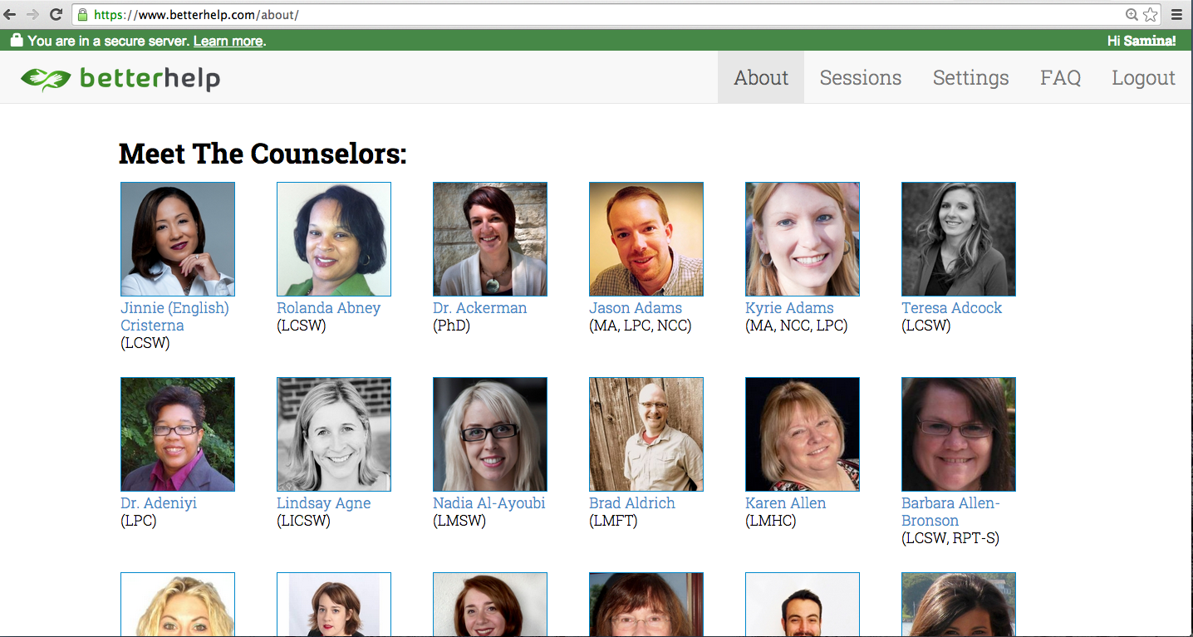The image size is (1193, 637).
Task: Open Rolanda Abney's profile link
Action: click(x=328, y=308)
